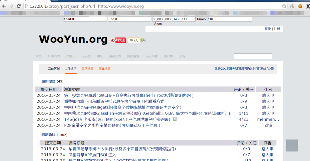Open 厂商列表 in the navigation
Screen dimensions: 310x161
54,56
